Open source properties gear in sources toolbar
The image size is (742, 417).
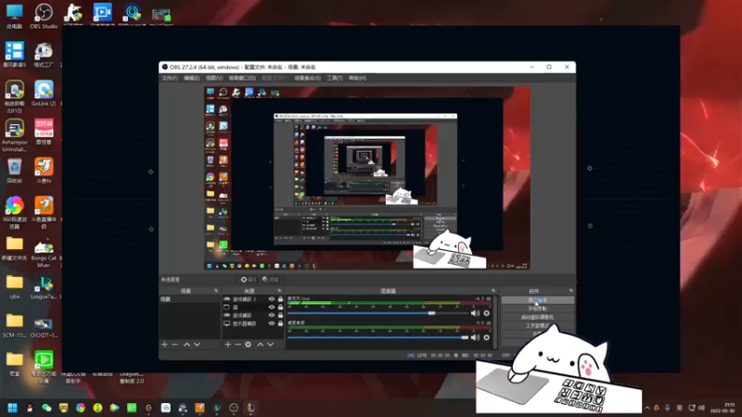248,344
